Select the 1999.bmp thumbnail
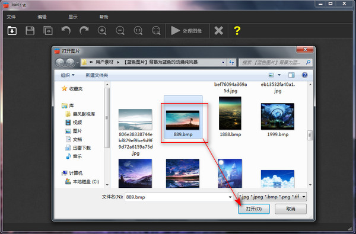 (x=278, y=116)
